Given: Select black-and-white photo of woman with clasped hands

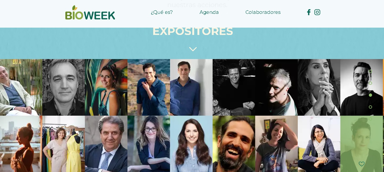Looking at the screenshot, I should (319, 87).
